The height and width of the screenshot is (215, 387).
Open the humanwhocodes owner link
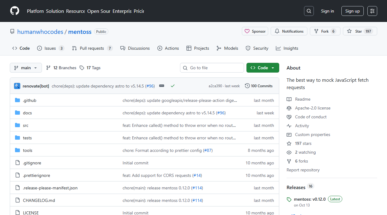tap(40, 31)
